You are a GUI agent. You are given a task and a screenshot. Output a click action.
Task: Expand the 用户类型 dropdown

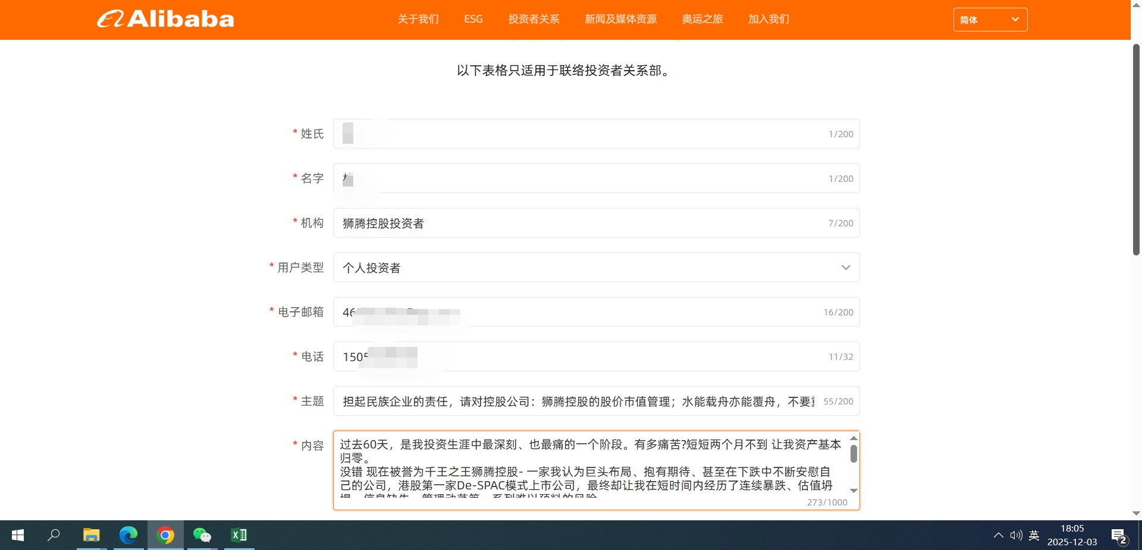coord(597,267)
